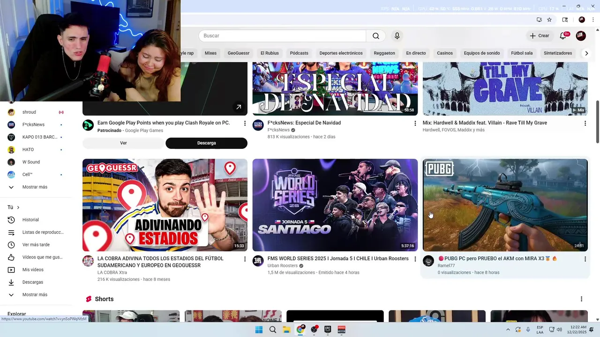Open Voicemeeter from taskbar
This screenshot has height=337, width=600.
click(341, 330)
